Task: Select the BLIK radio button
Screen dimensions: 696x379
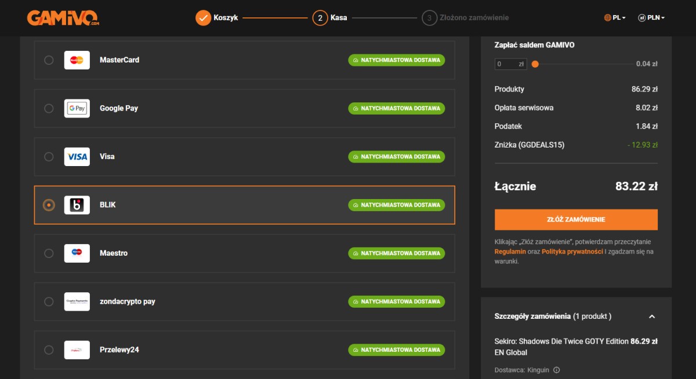Action: [x=49, y=205]
